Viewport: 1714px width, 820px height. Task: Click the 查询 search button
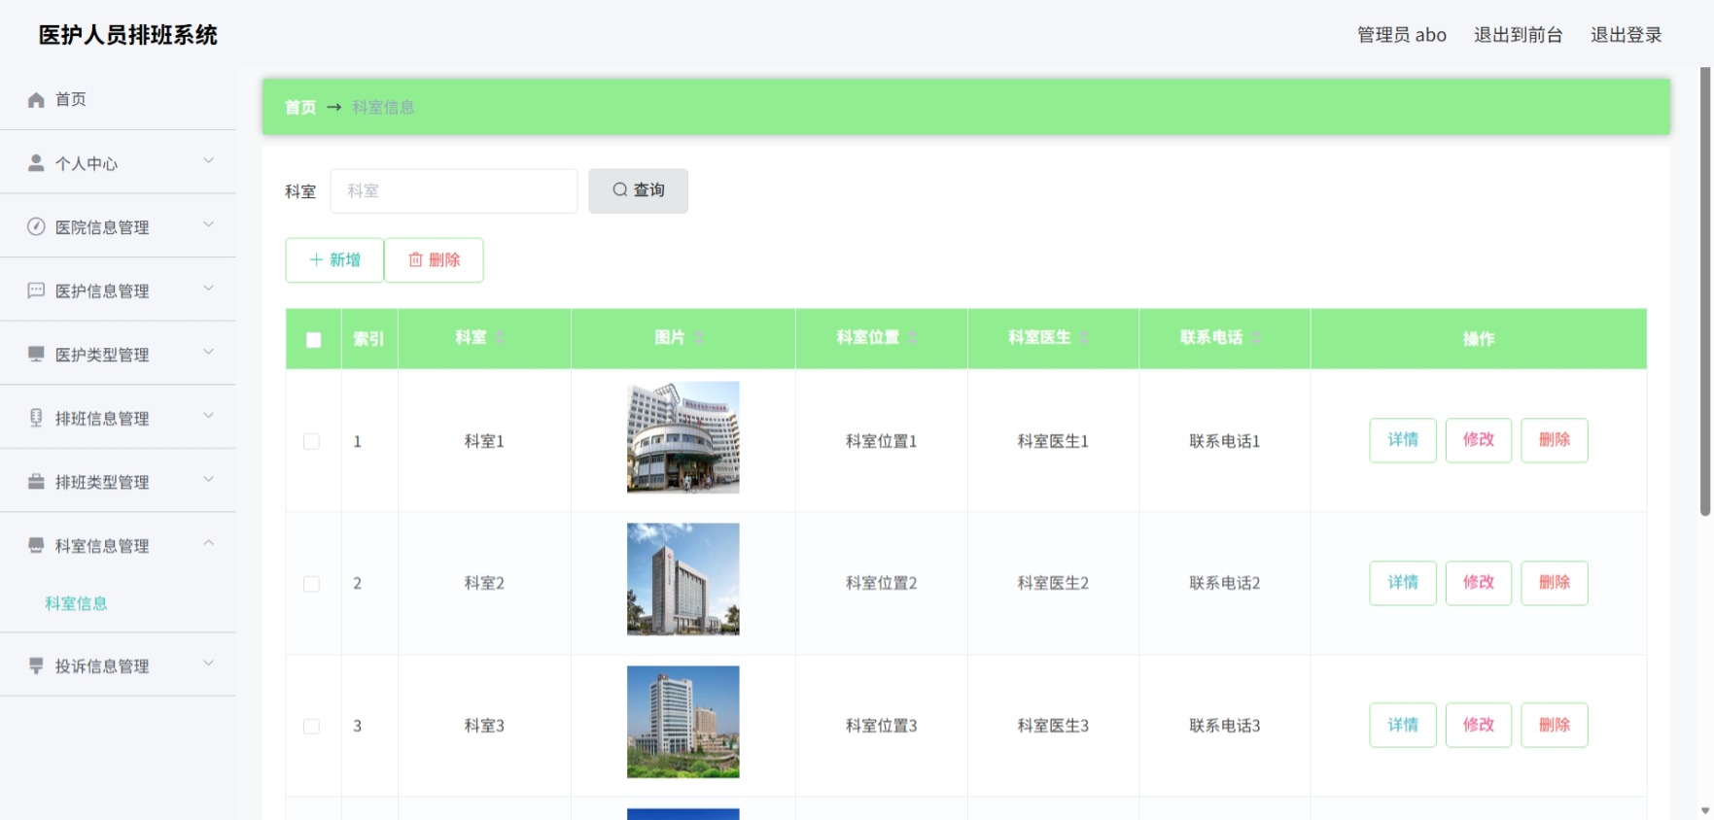638,190
